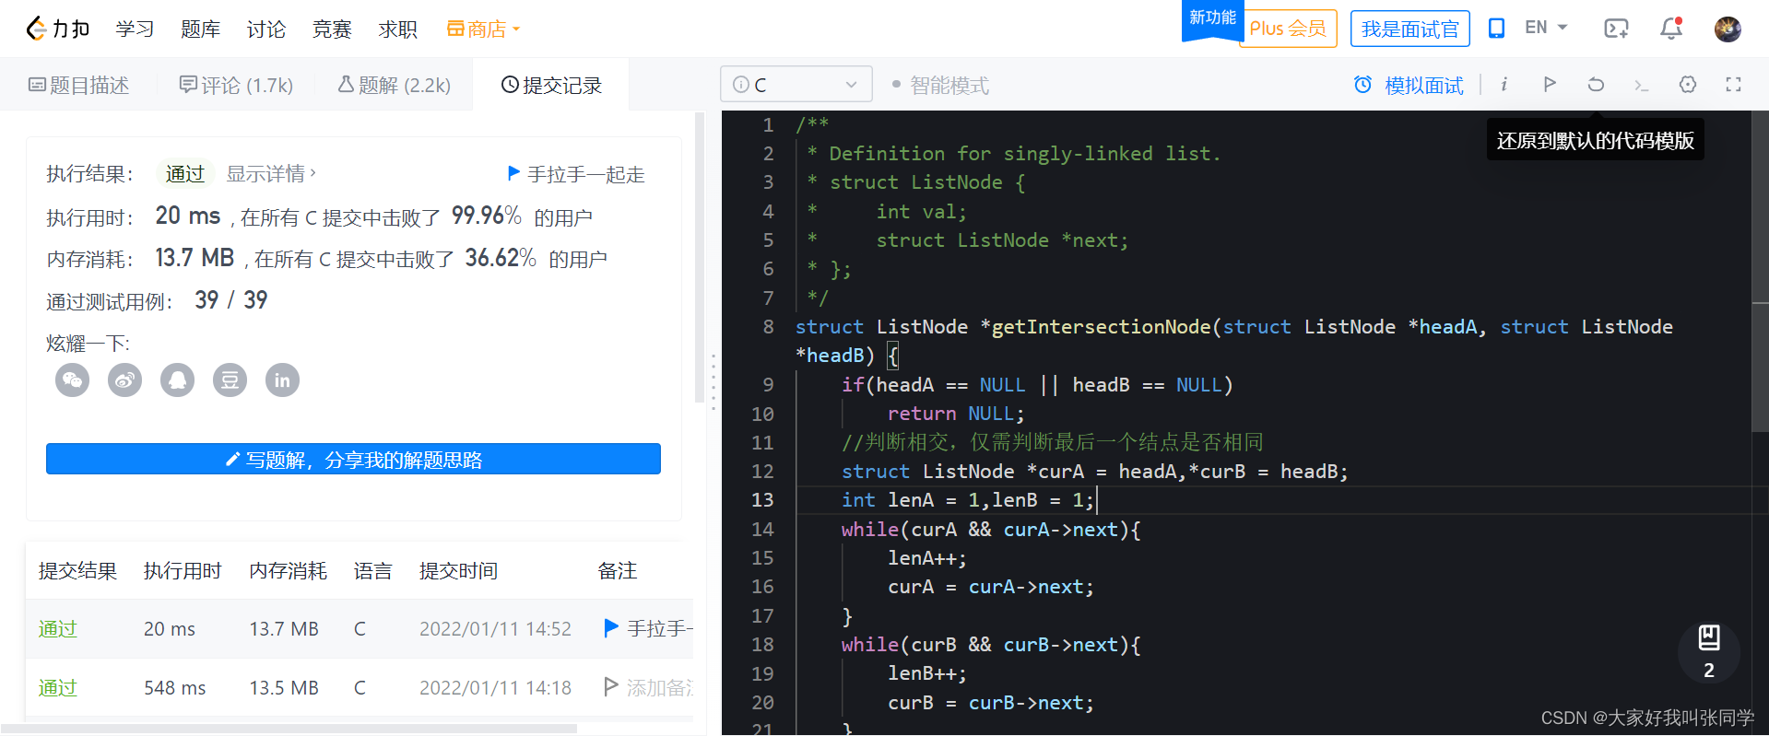
Task: Open the terminal shortcut icon
Action: coord(1641,85)
